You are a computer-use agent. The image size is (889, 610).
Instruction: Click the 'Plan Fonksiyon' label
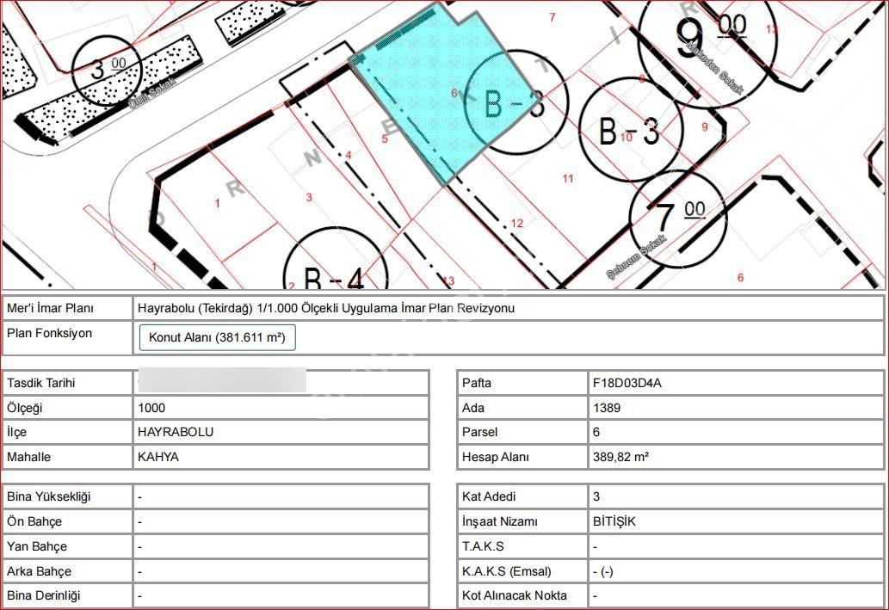(x=49, y=333)
